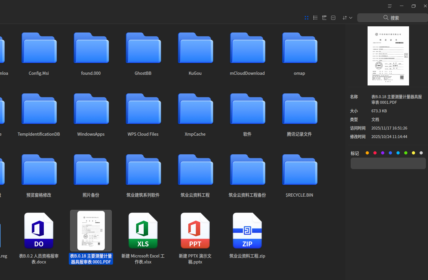428x280 pixels.
Task: Apply the orange tag color
Action: click(367, 153)
